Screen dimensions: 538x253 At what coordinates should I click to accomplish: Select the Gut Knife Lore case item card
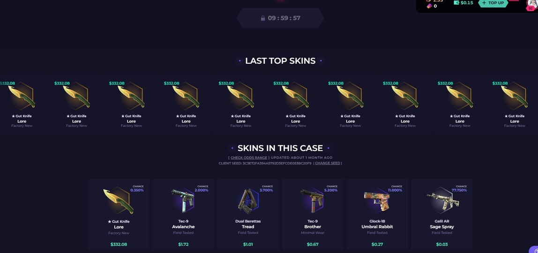pos(119,214)
